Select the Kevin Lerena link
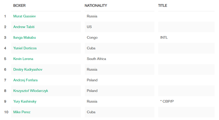Screen dimensions: 219x120 coord(23,59)
